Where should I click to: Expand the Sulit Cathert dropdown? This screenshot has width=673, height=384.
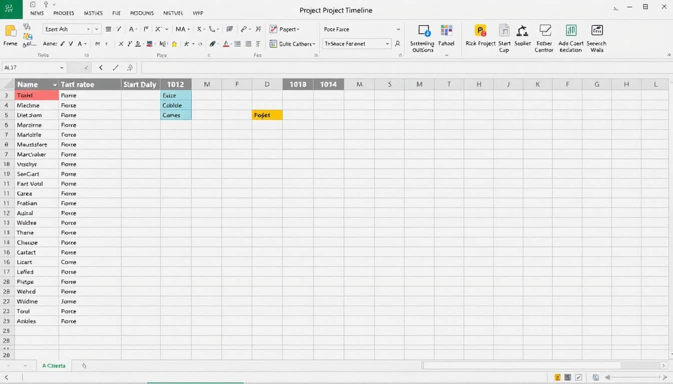pos(314,44)
